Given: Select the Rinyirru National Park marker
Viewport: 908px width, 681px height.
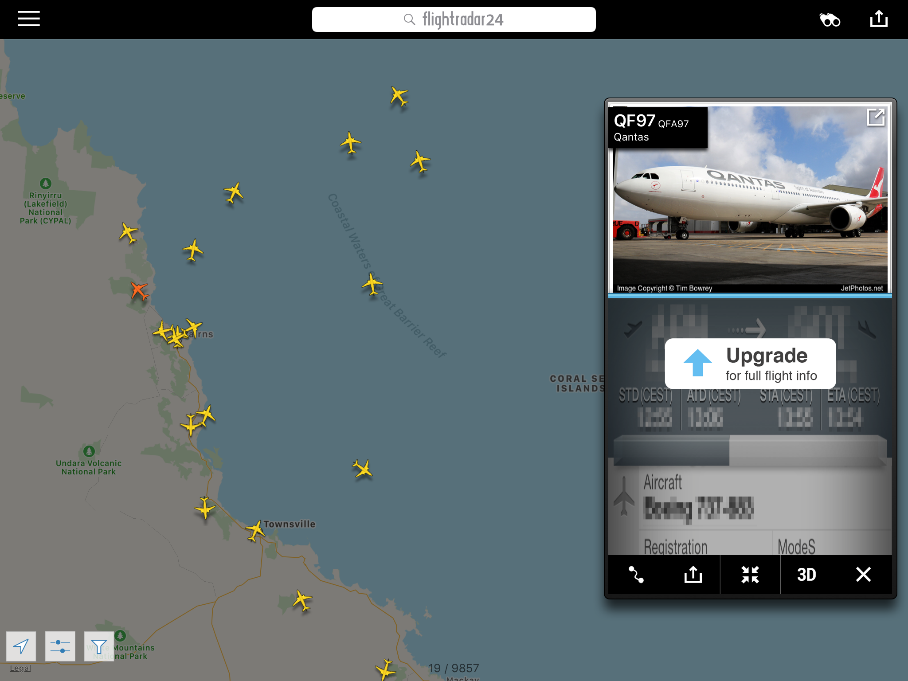Looking at the screenshot, I should (x=45, y=183).
